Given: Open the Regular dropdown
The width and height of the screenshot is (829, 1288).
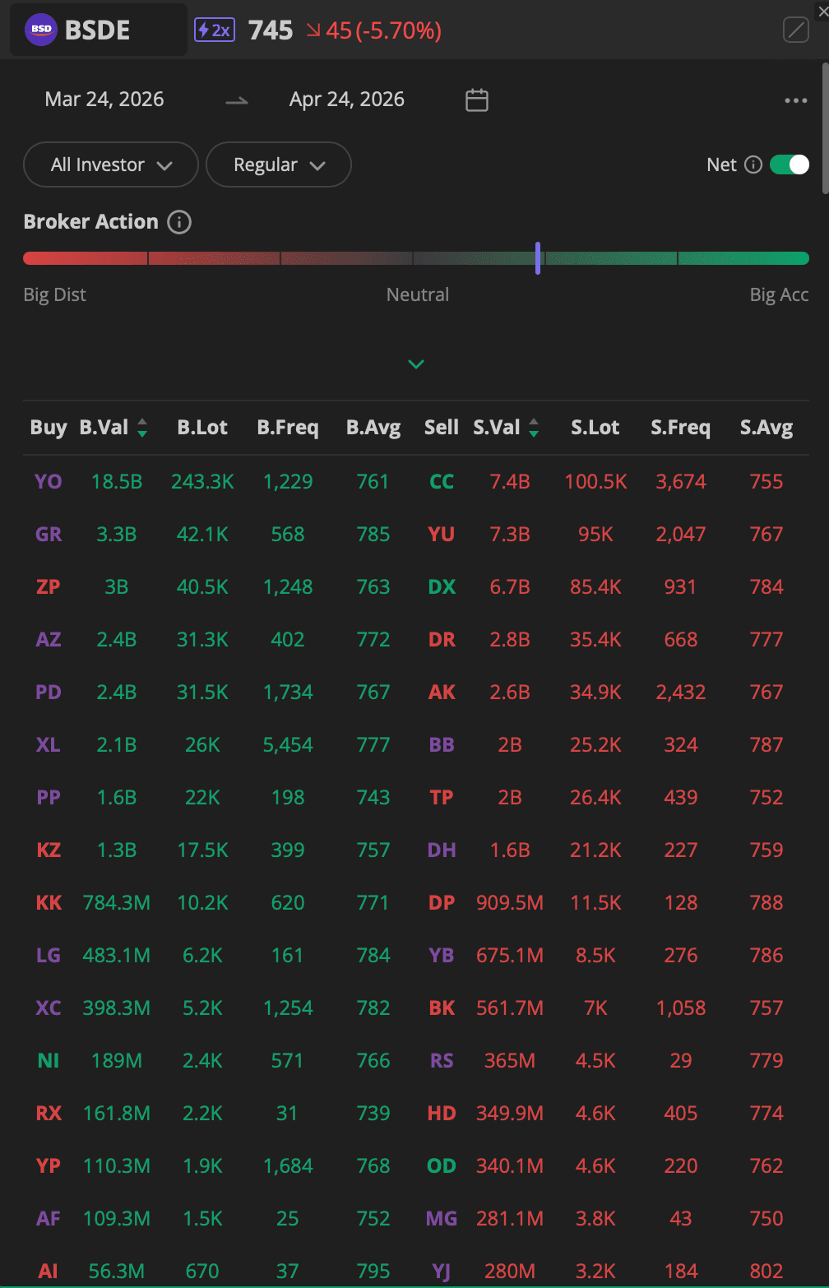Looking at the screenshot, I should [x=278, y=164].
